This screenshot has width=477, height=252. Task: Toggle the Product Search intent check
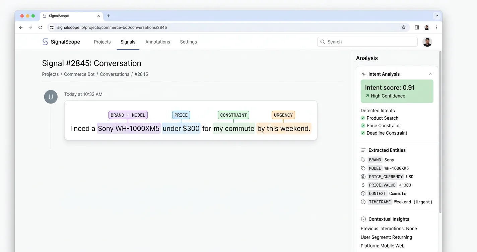point(363,118)
